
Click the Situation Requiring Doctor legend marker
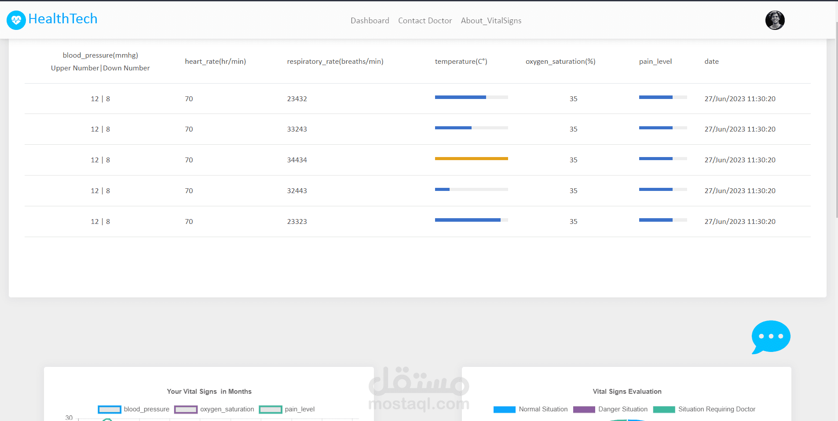point(664,409)
